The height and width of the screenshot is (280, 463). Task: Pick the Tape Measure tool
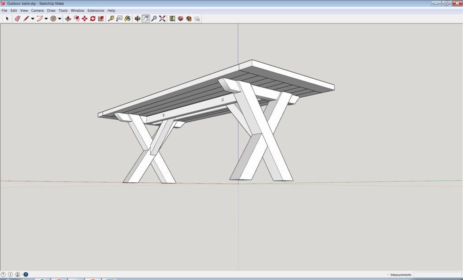click(x=111, y=19)
